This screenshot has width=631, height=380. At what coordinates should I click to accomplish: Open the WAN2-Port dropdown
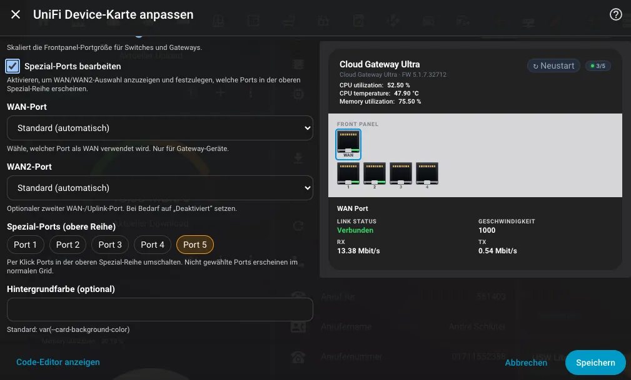coord(159,188)
